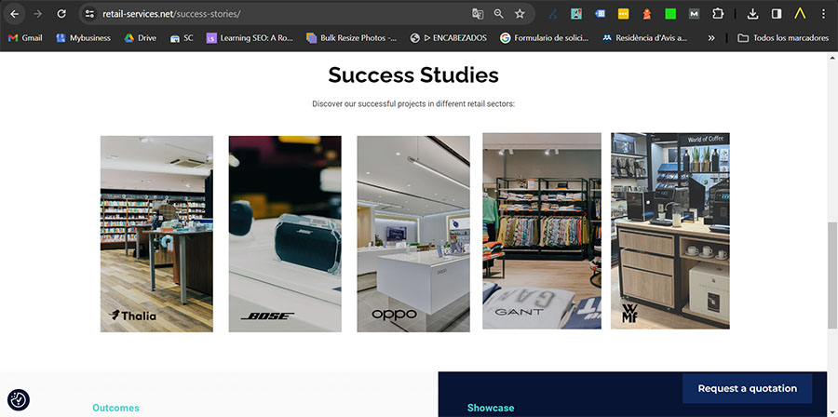Open the SC bookmark
The width and height of the screenshot is (838, 417).
[182, 38]
